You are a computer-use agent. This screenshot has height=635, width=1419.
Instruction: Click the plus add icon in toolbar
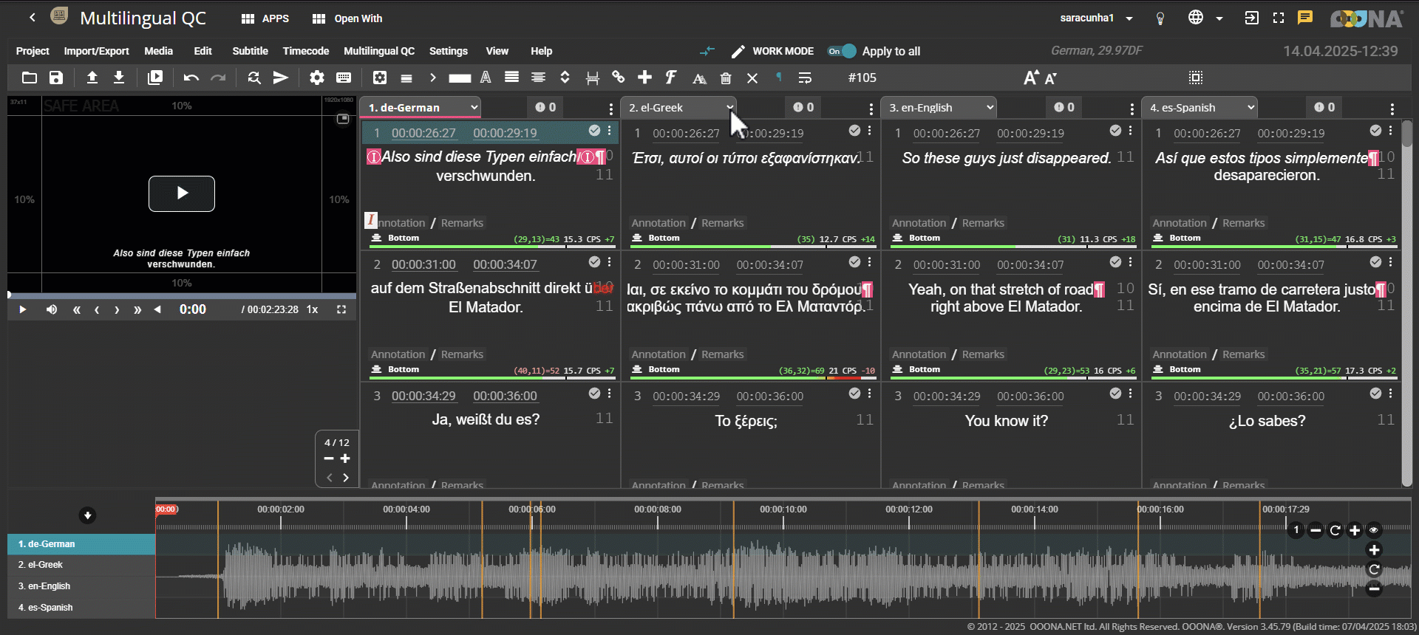644,78
